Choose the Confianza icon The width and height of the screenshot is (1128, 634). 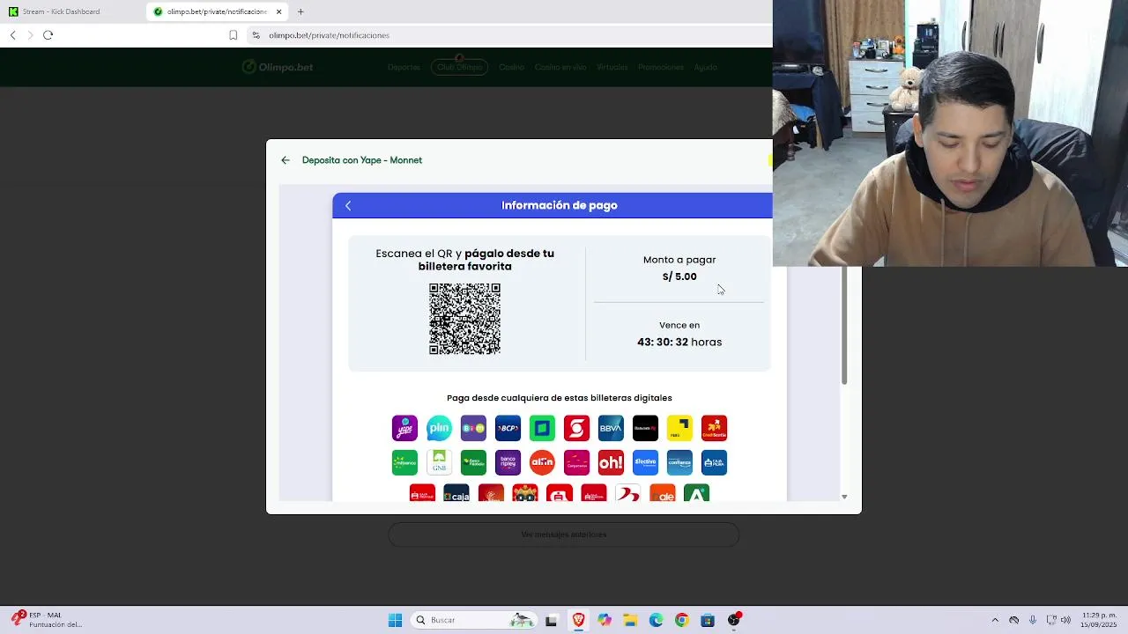pos(679,462)
